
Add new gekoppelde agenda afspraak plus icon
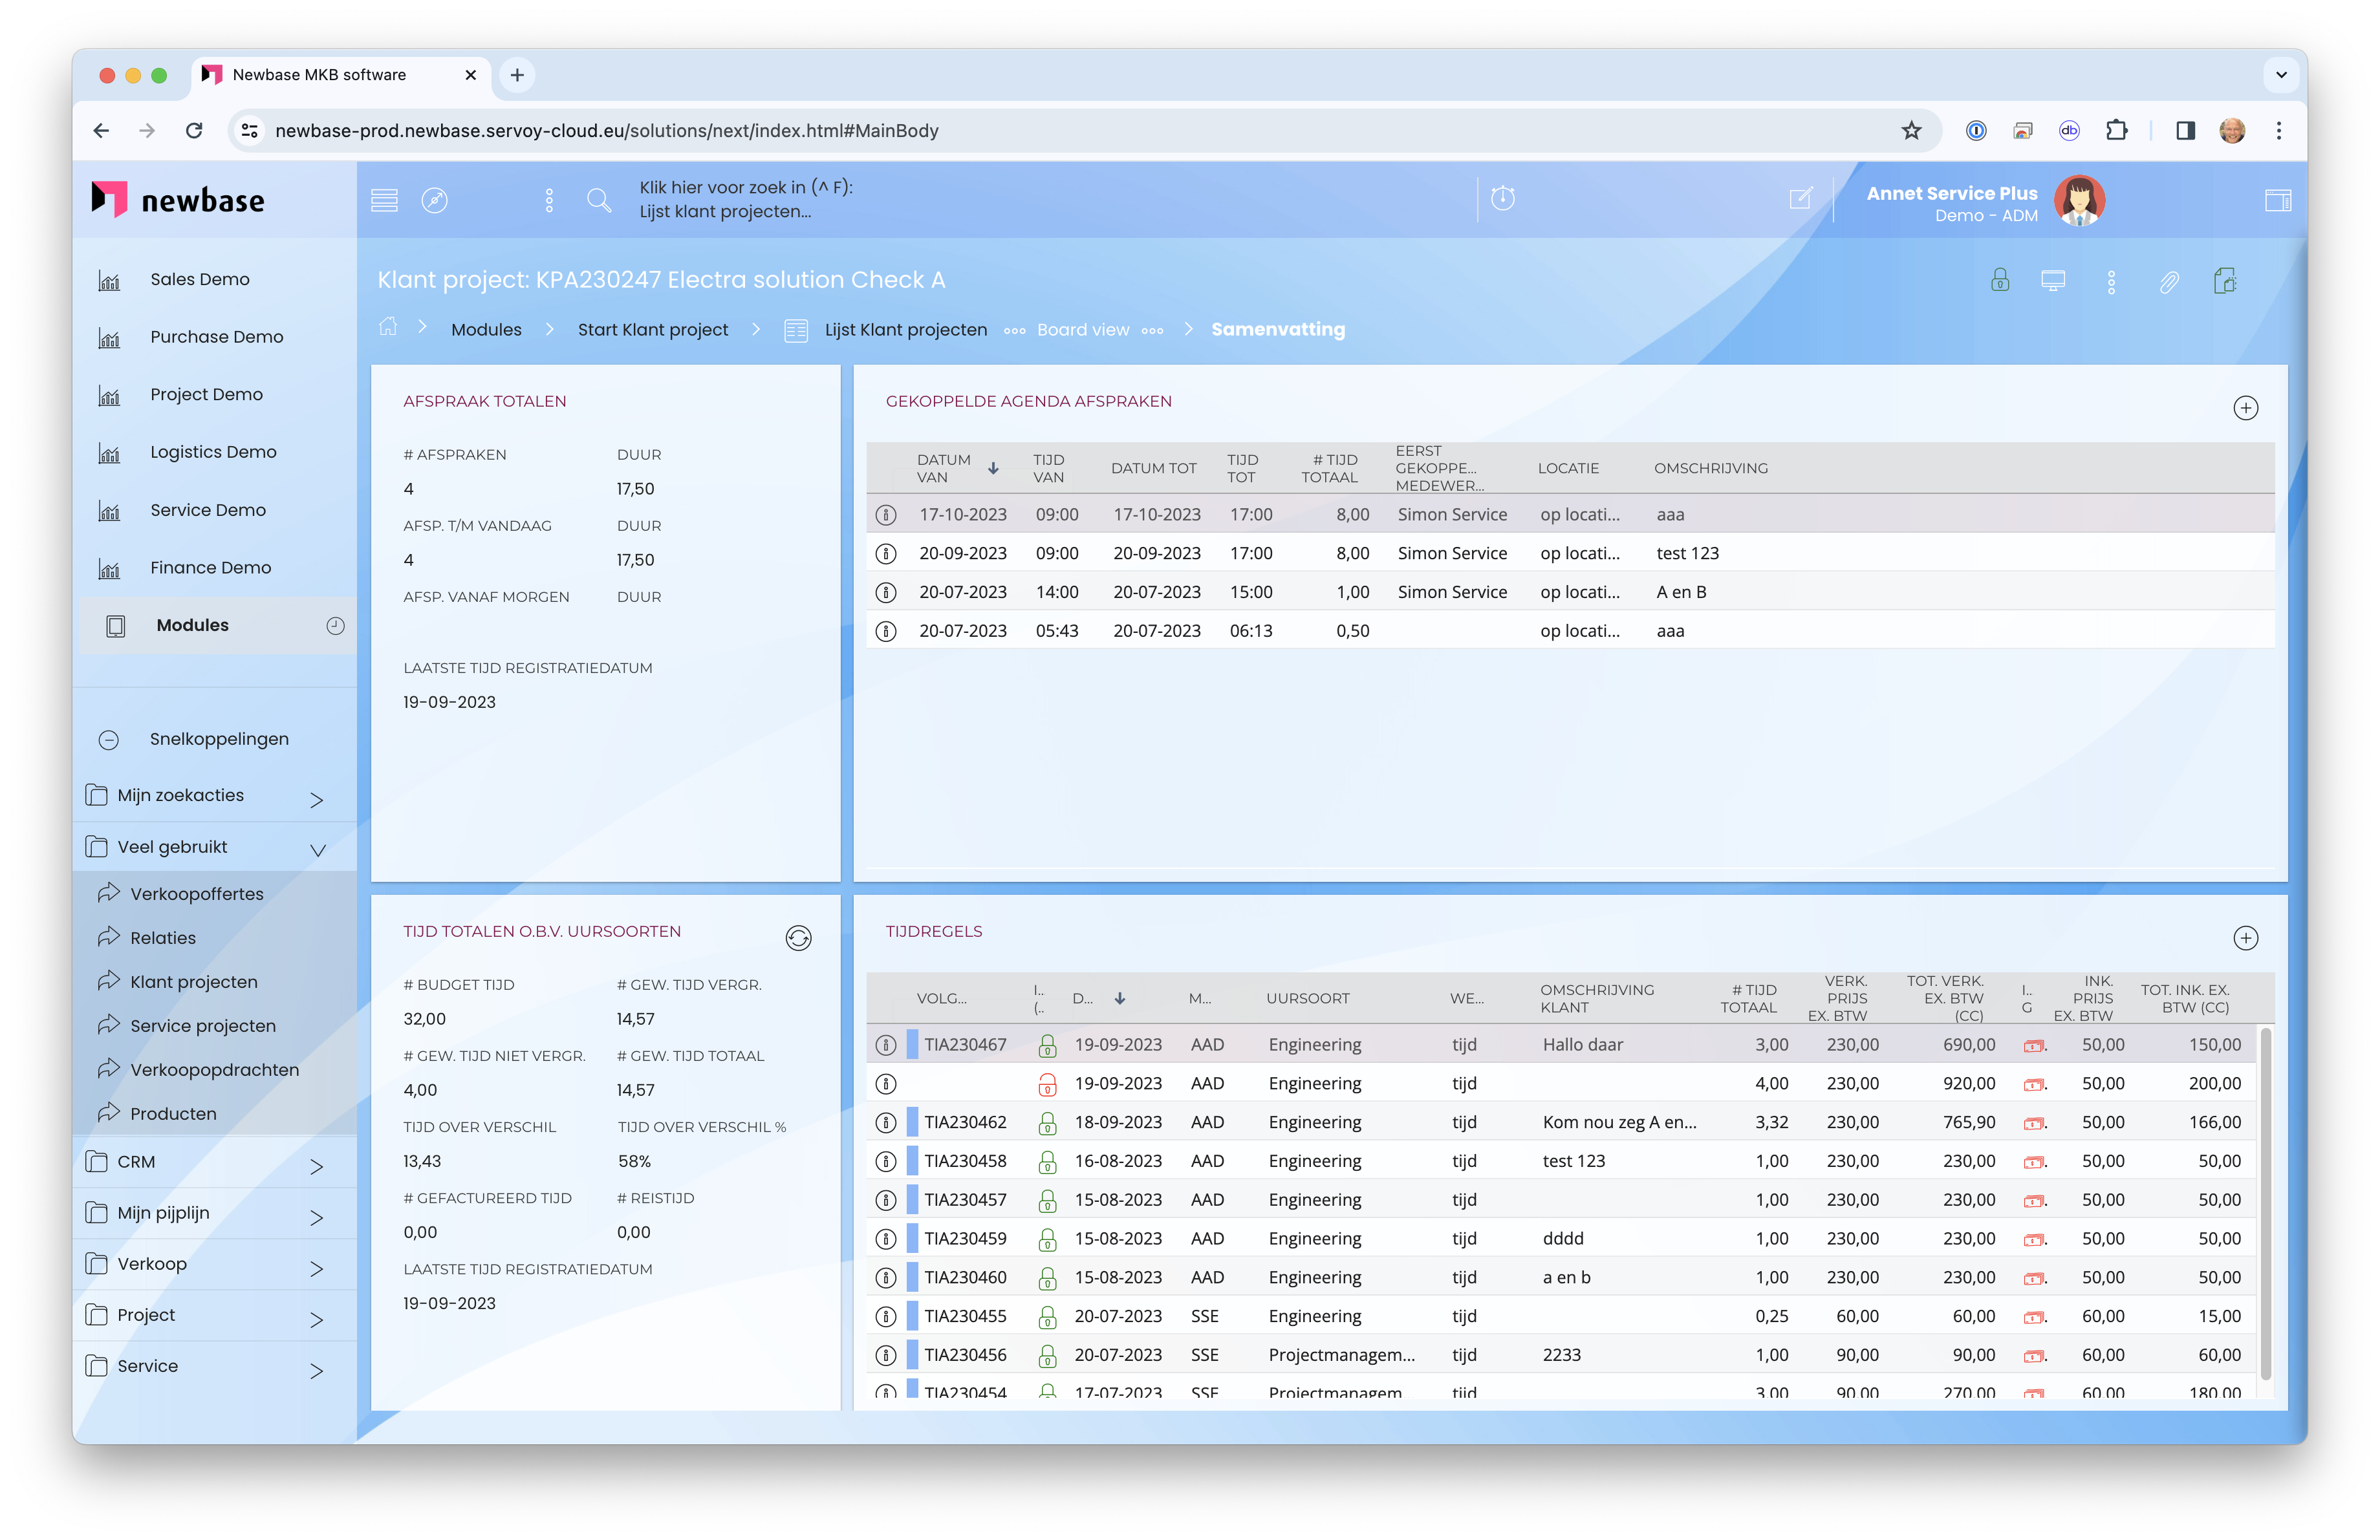tap(2245, 408)
